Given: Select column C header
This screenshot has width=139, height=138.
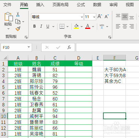Looking at the screenshot, I should click(x=55, y=58).
